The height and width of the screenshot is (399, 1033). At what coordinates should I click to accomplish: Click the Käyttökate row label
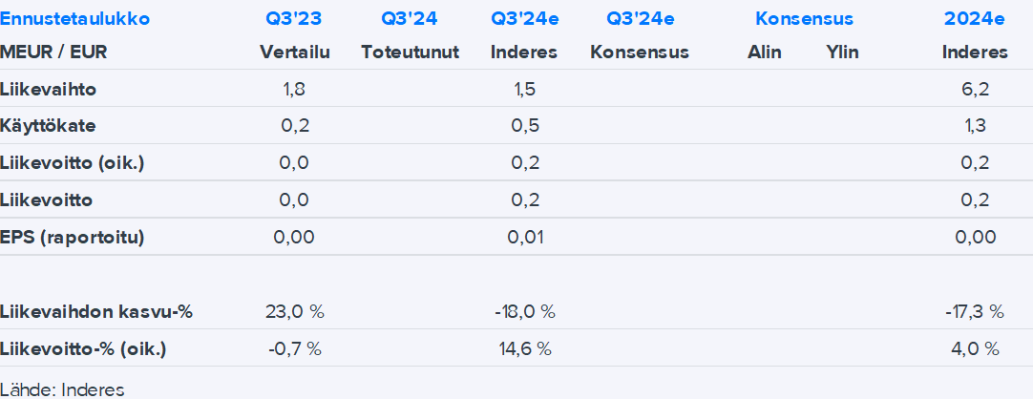pyautogui.click(x=49, y=126)
